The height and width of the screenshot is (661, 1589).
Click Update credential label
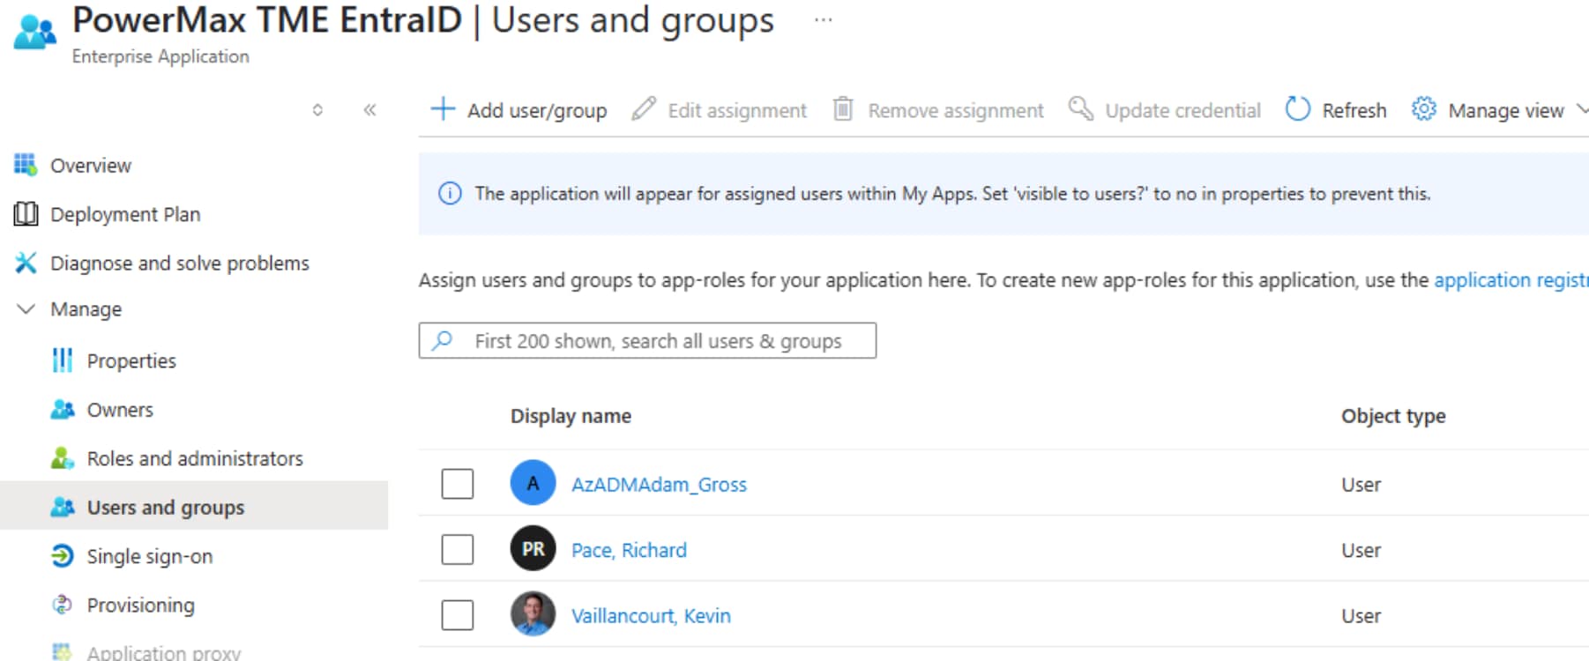[1182, 110]
